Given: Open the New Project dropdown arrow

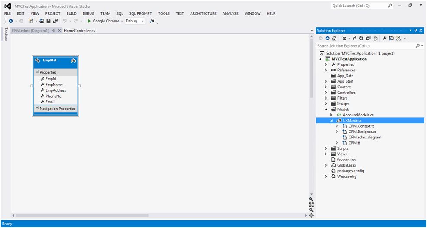Looking at the screenshot, I should coord(36,21).
